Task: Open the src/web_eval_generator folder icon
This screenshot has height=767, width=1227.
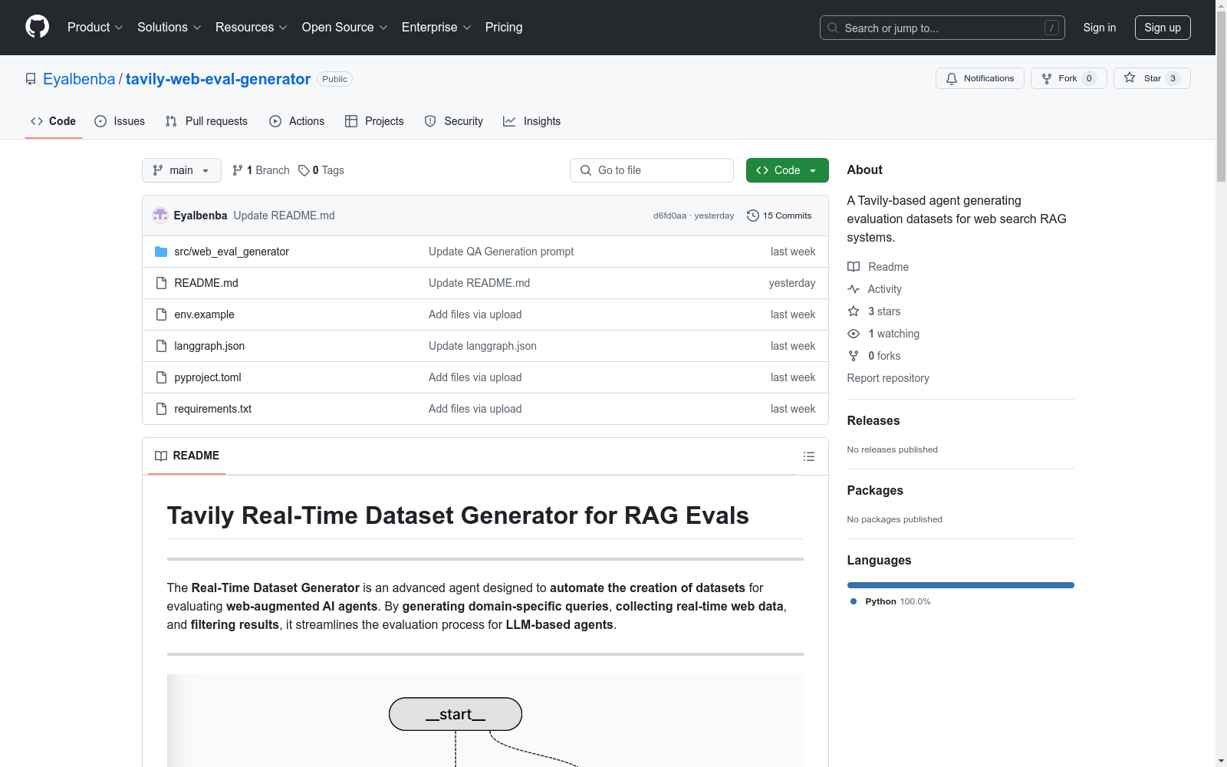Action: coord(161,251)
